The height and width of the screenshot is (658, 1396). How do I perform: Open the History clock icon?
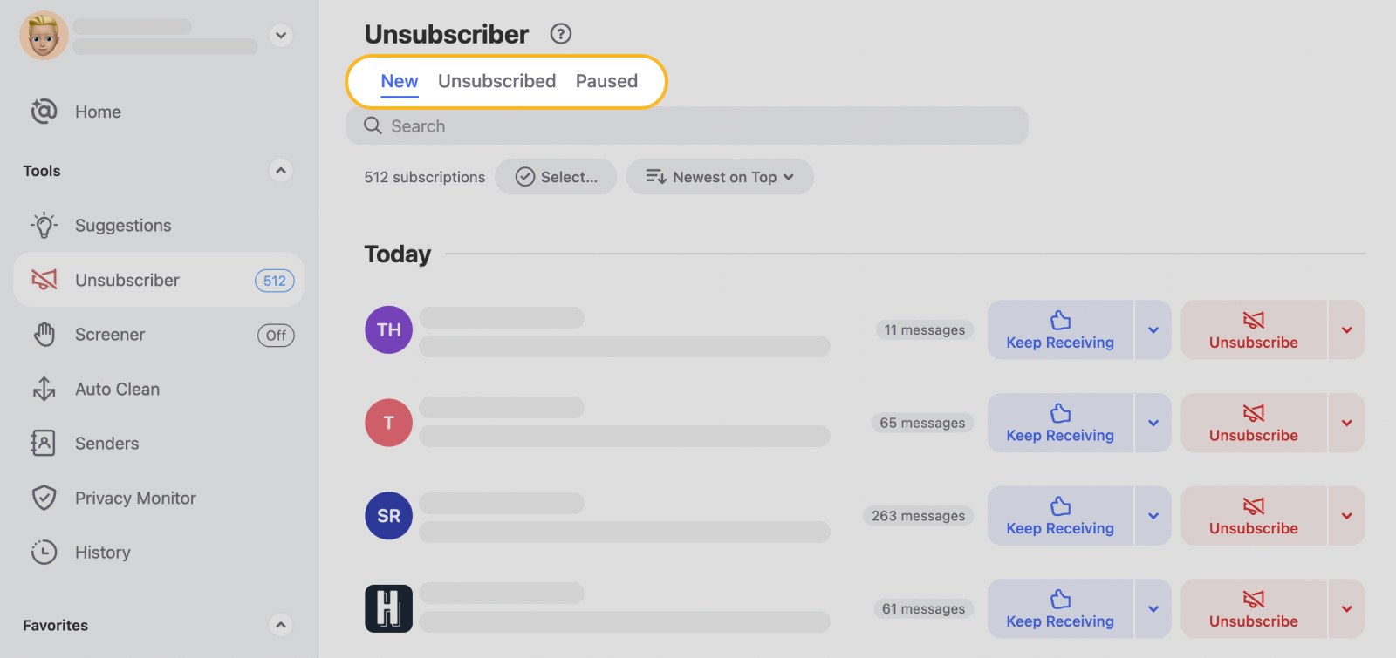pos(44,552)
